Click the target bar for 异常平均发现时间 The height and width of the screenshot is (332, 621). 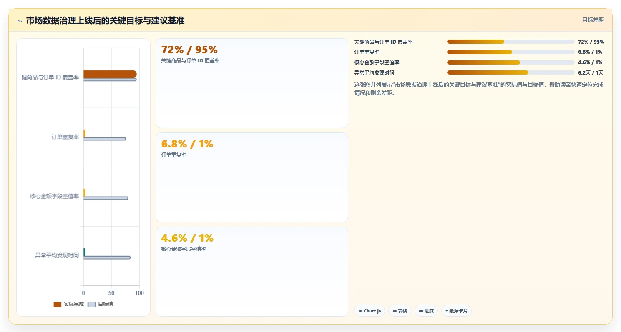tap(107, 257)
